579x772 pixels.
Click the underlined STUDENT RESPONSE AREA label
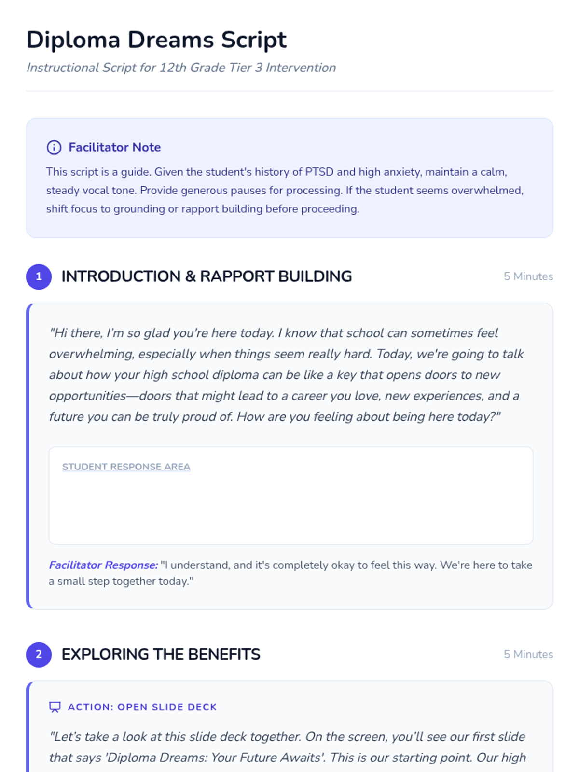[x=126, y=467]
